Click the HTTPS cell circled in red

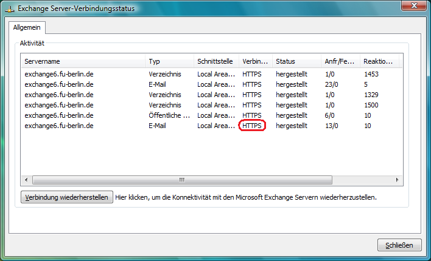coord(252,126)
